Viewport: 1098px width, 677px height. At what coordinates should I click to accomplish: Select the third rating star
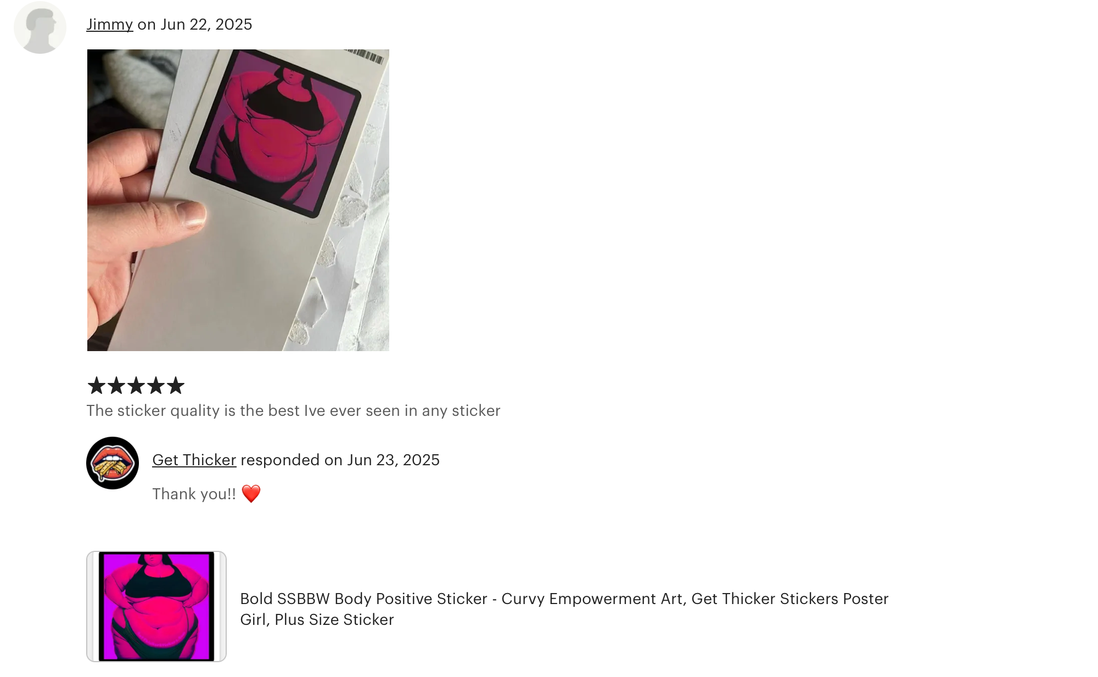pyautogui.click(x=136, y=386)
